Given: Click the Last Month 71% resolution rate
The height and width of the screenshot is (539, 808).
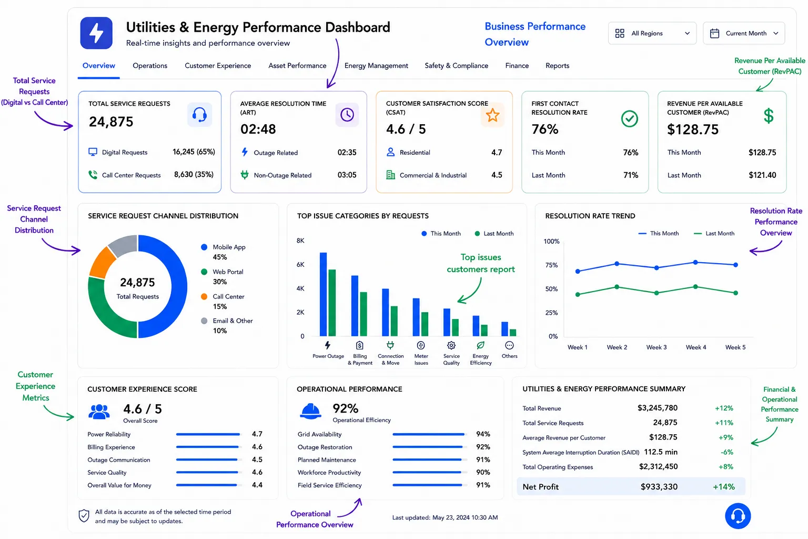Looking at the screenshot, I should [631, 175].
